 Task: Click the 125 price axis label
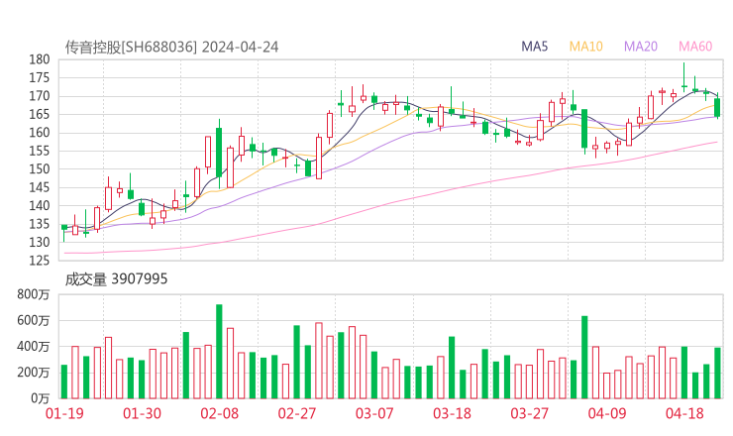(40, 261)
